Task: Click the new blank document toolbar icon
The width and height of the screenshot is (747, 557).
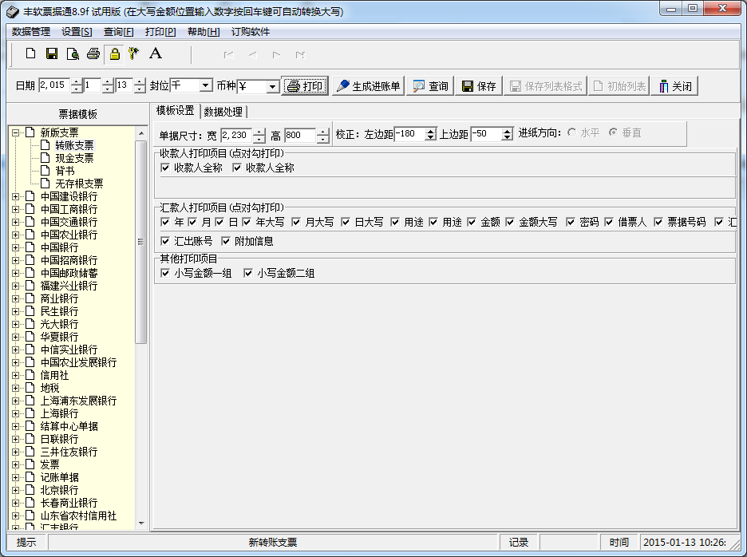Action: [x=31, y=53]
